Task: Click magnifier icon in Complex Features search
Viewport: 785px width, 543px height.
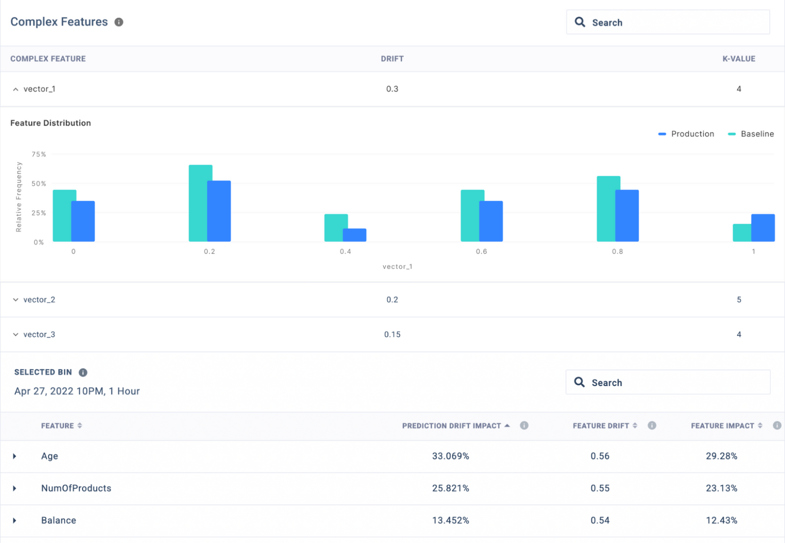Action: tap(580, 22)
